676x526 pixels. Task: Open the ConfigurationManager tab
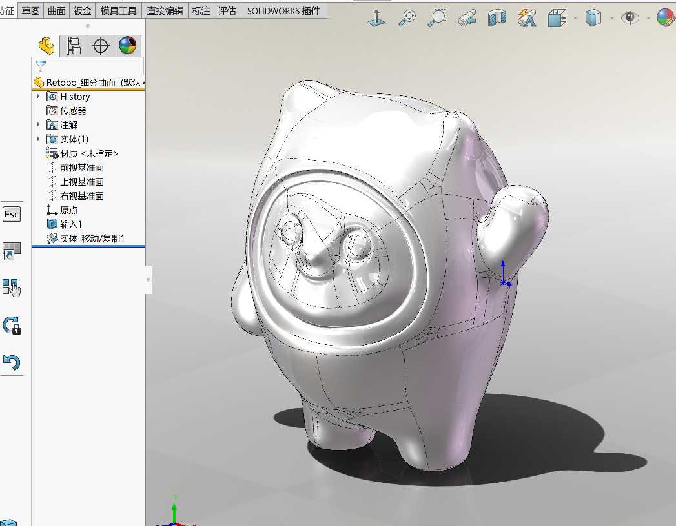(x=101, y=46)
